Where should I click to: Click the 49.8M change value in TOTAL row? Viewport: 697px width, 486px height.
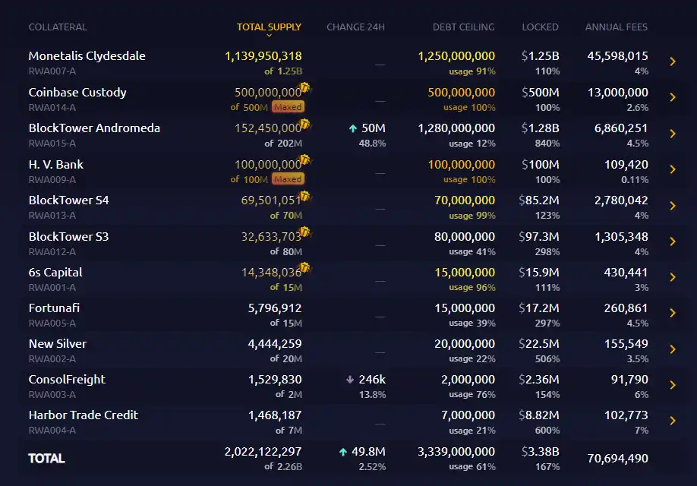tap(368, 452)
